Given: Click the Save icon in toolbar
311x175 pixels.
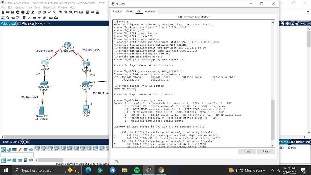Looking at the screenshot, I should click(x=13, y=12).
